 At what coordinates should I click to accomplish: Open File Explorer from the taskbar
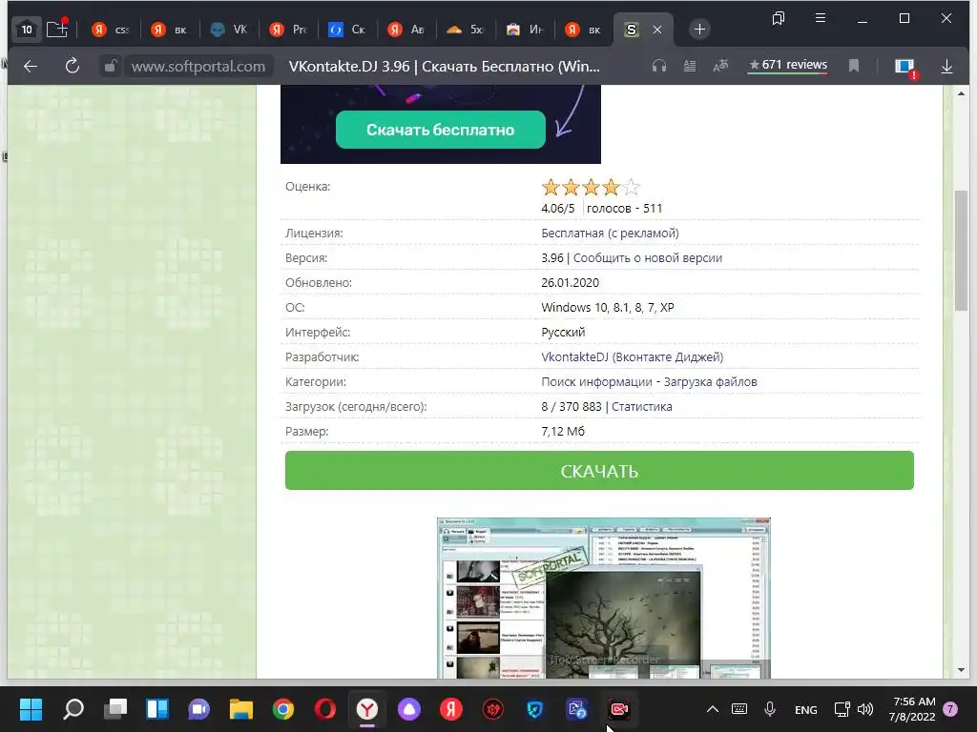pyautogui.click(x=241, y=709)
